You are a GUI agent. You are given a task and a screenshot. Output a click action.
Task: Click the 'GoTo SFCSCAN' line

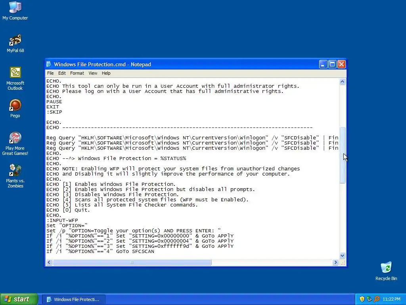click(x=100, y=251)
